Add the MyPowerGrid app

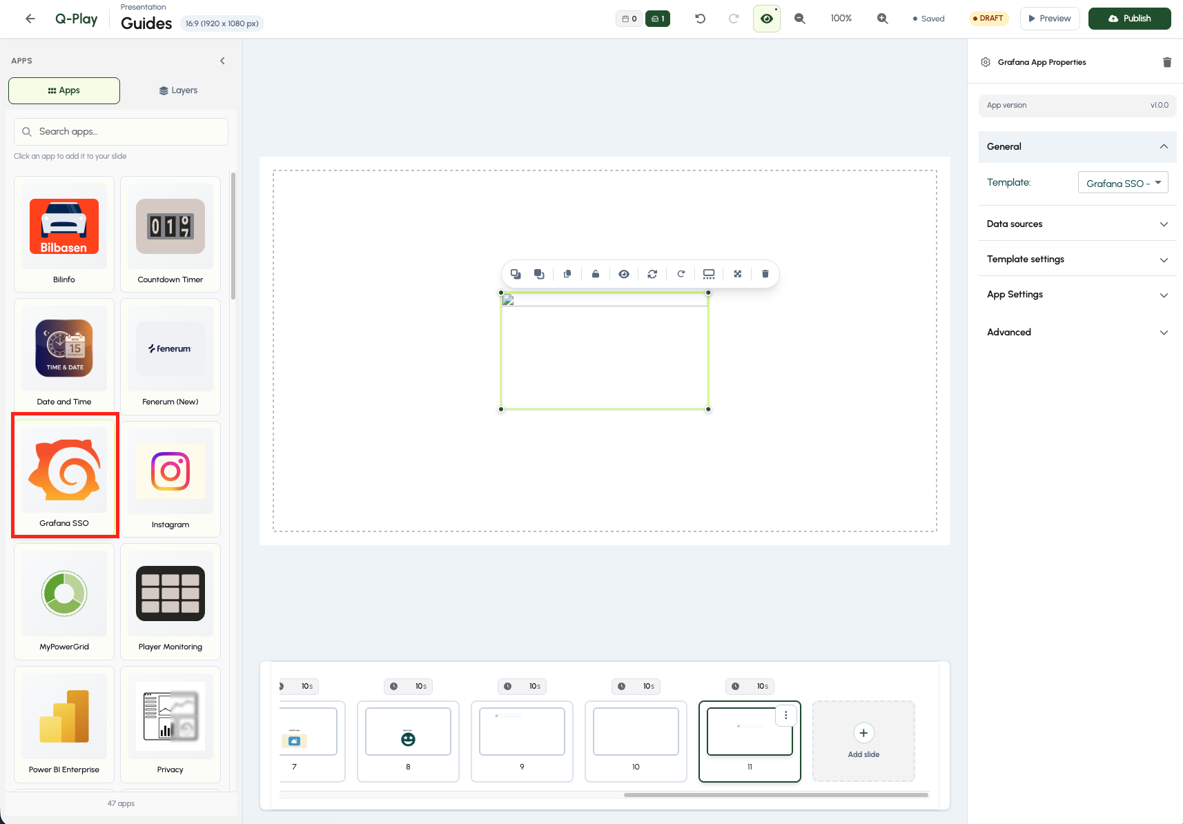coord(64,601)
